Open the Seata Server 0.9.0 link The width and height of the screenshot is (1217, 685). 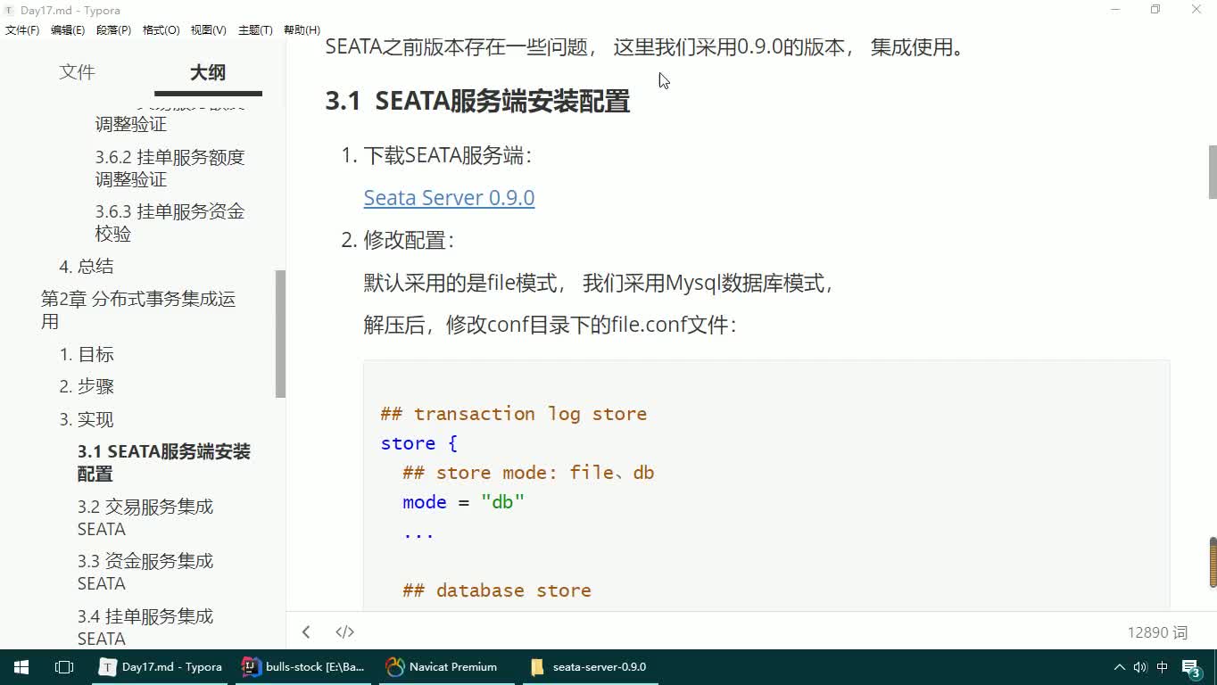tap(449, 197)
